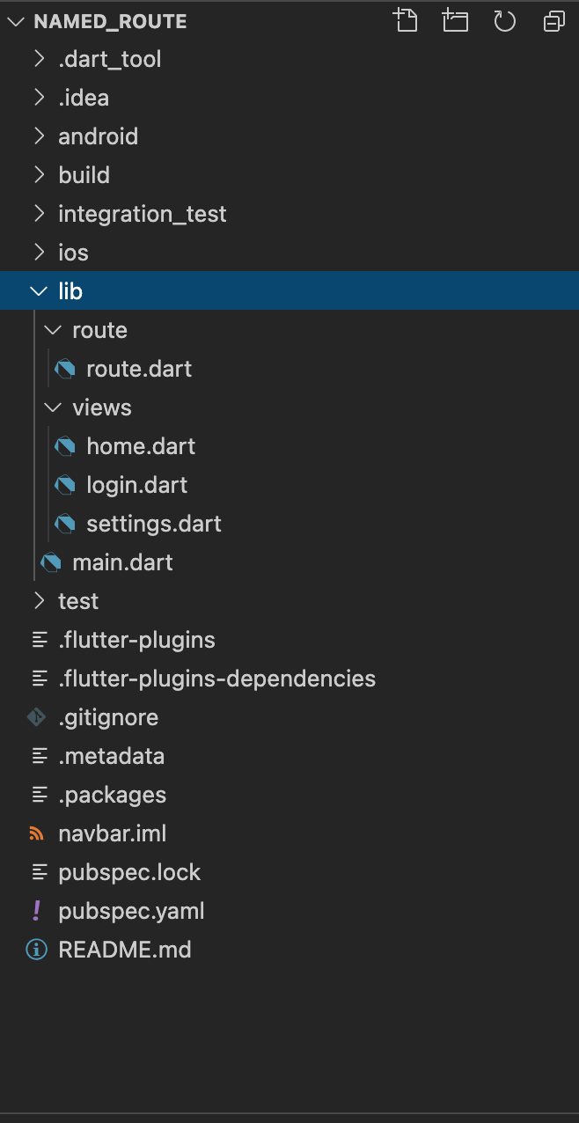Open pubspec.lock file
The image size is (579, 1123).
tap(289, 872)
